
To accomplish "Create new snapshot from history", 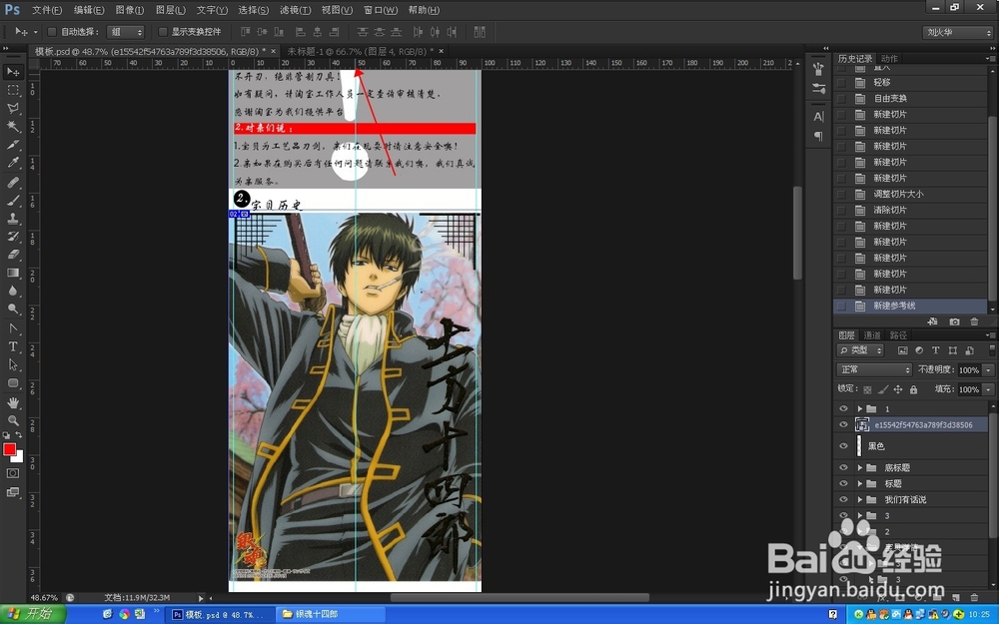I will pyautogui.click(x=954, y=321).
